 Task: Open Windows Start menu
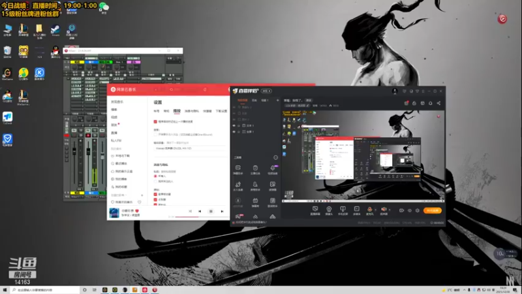coord(5,290)
